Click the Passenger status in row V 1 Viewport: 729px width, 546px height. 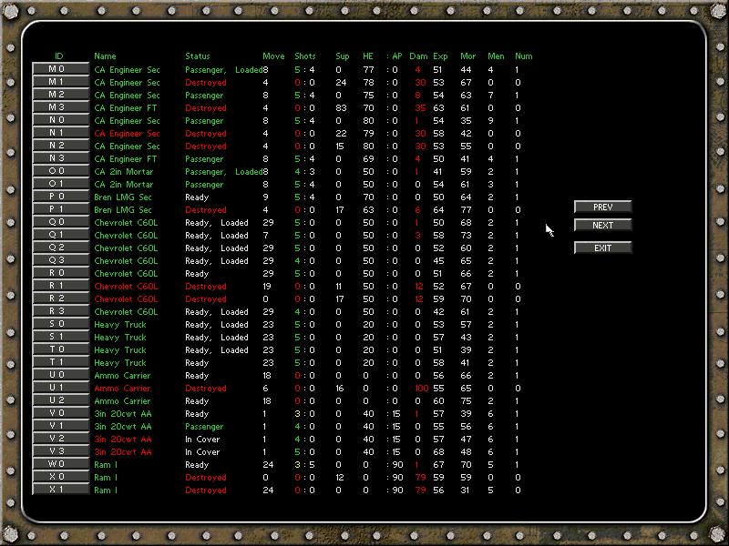coord(204,426)
